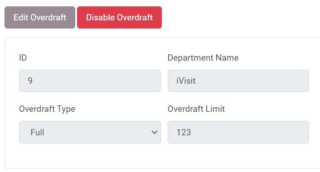
Task: Click the word "Disable" on the red button
Action: 100,17
